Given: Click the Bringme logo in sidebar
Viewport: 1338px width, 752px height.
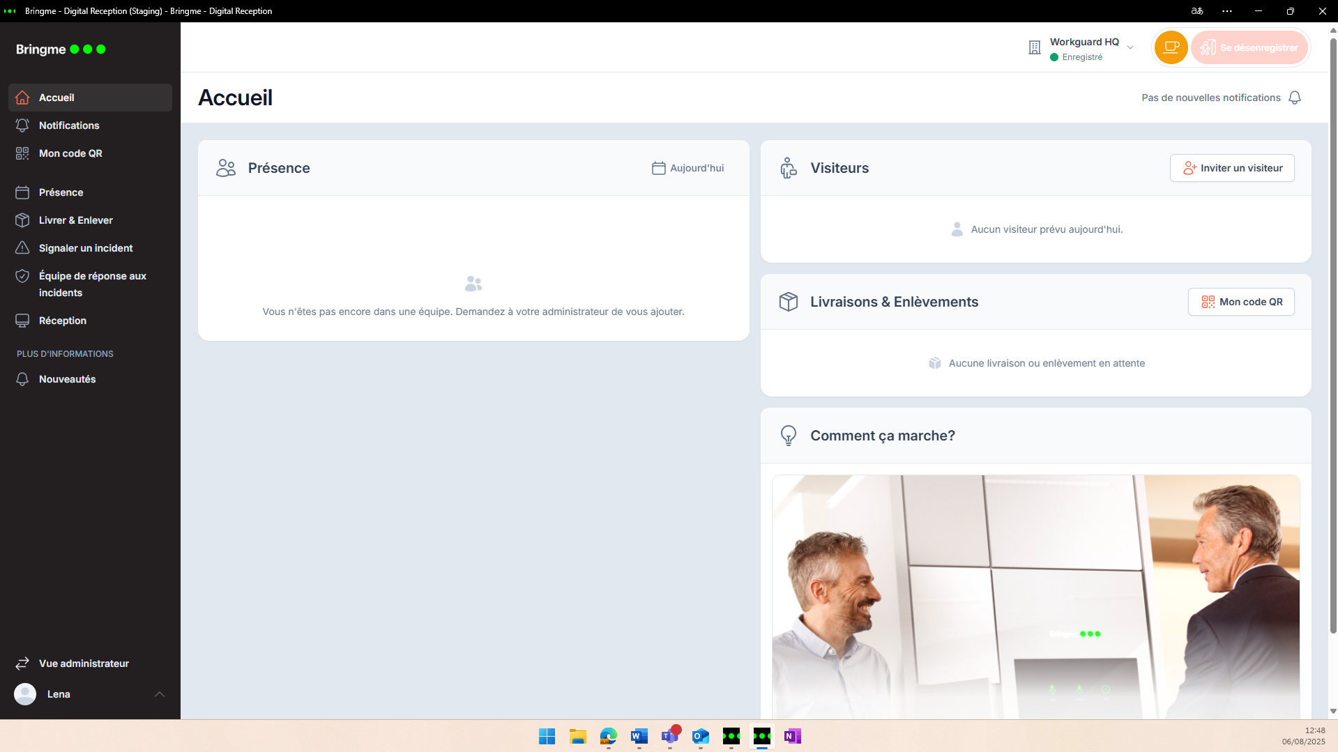Looking at the screenshot, I should pyautogui.click(x=61, y=49).
